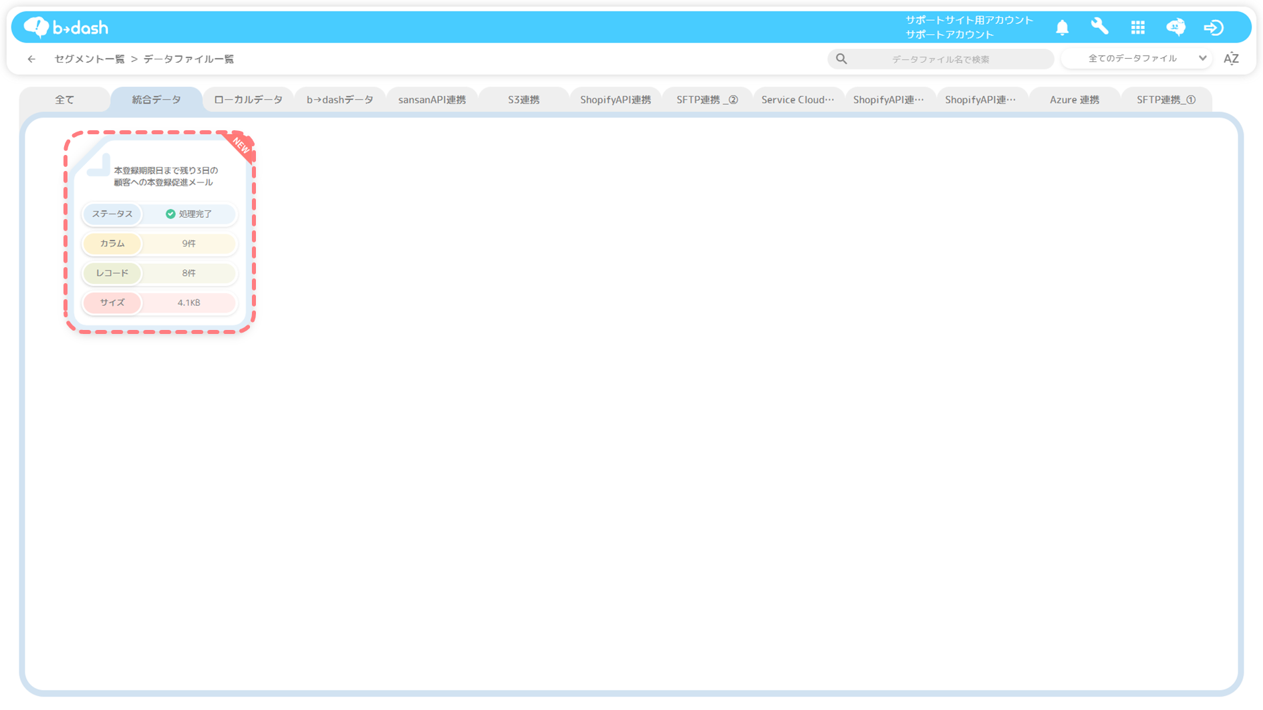The width and height of the screenshot is (1263, 710).
Task: Click the green 処理完了 check icon
Action: tap(170, 214)
